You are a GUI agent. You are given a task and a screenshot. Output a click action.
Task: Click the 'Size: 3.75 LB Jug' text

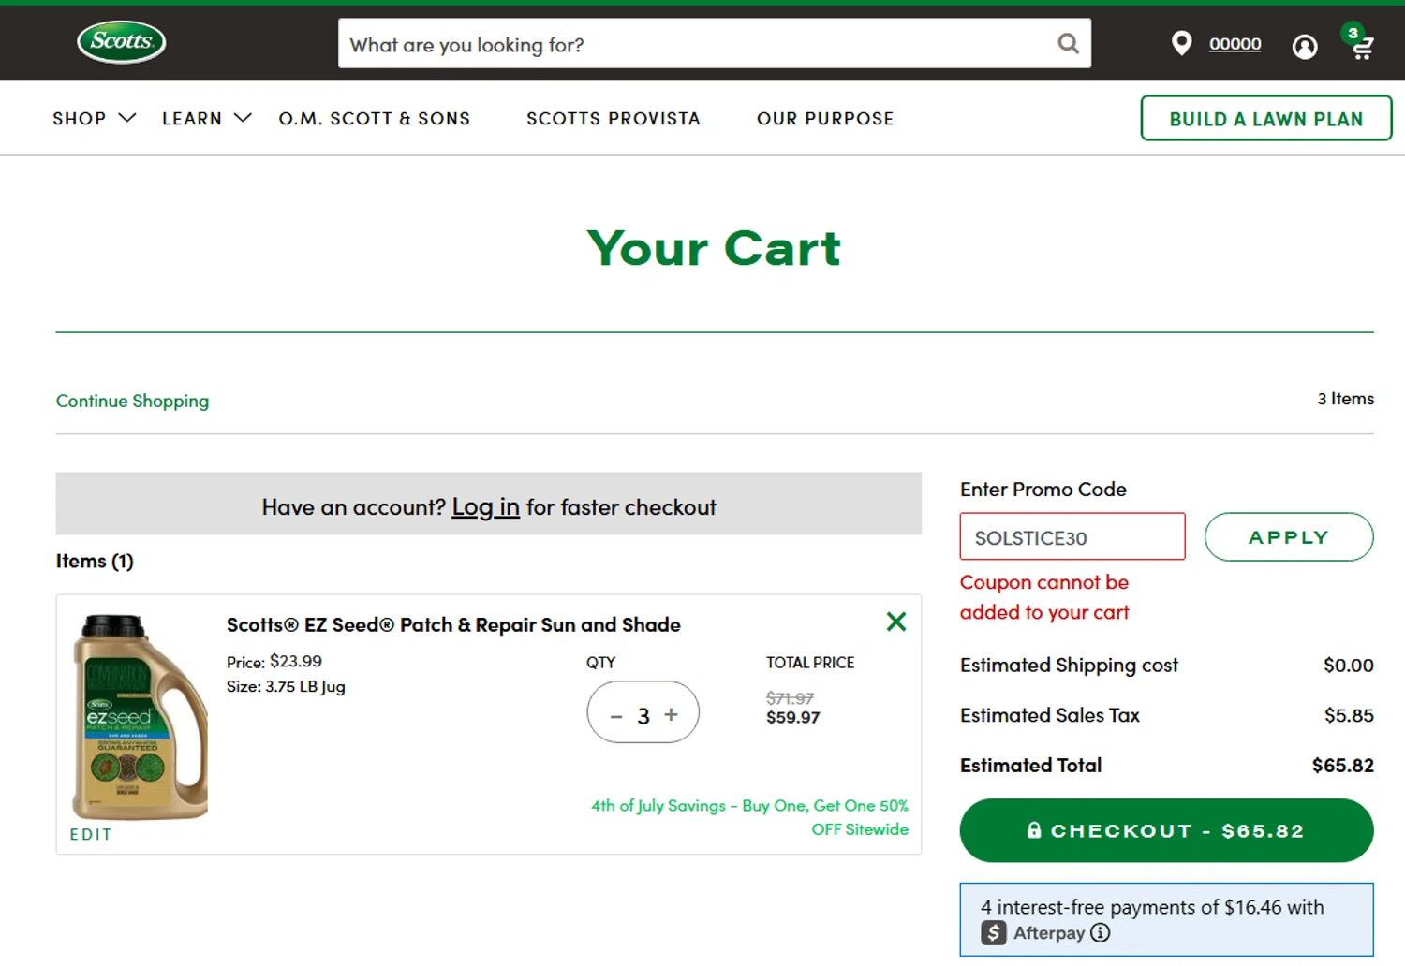[286, 686]
